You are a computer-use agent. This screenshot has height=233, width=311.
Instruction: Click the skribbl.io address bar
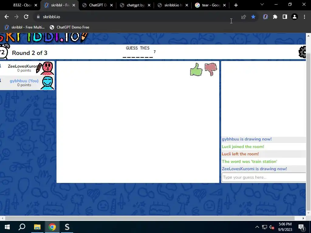pyautogui.click(x=137, y=17)
